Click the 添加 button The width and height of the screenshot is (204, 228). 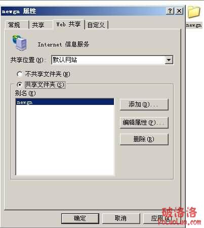(x=144, y=104)
